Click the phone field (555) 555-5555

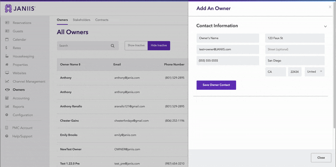click(228, 60)
